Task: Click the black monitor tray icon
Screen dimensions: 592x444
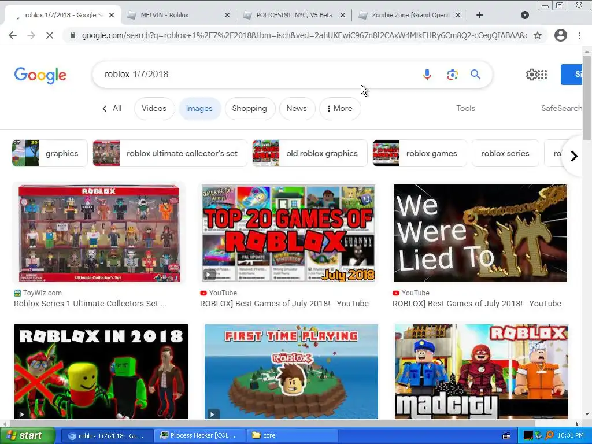Action: pyautogui.click(x=528, y=436)
